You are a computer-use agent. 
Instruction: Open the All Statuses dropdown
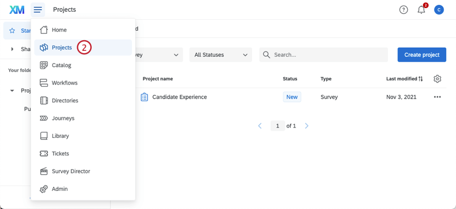click(x=220, y=55)
